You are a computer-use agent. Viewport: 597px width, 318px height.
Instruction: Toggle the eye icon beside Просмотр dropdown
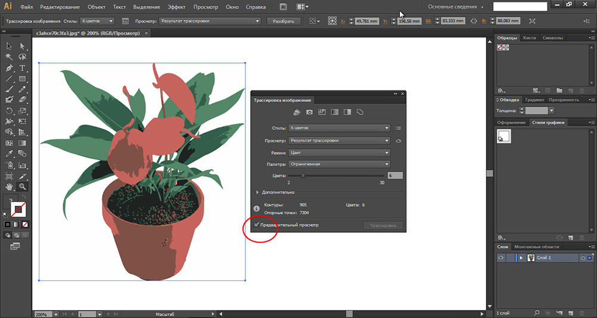click(x=398, y=141)
